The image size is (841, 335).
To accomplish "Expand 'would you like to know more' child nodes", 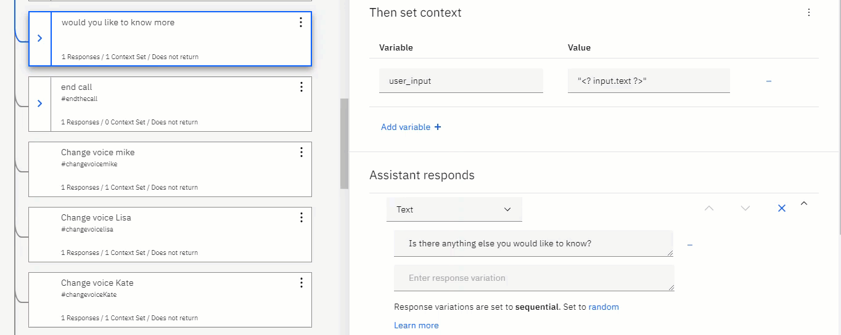I will click(40, 38).
